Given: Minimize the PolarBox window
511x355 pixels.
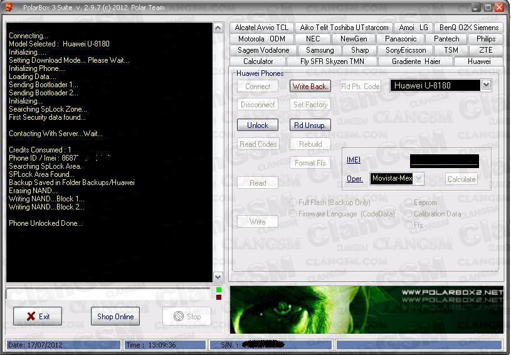Looking at the screenshot, I should [x=476, y=7].
